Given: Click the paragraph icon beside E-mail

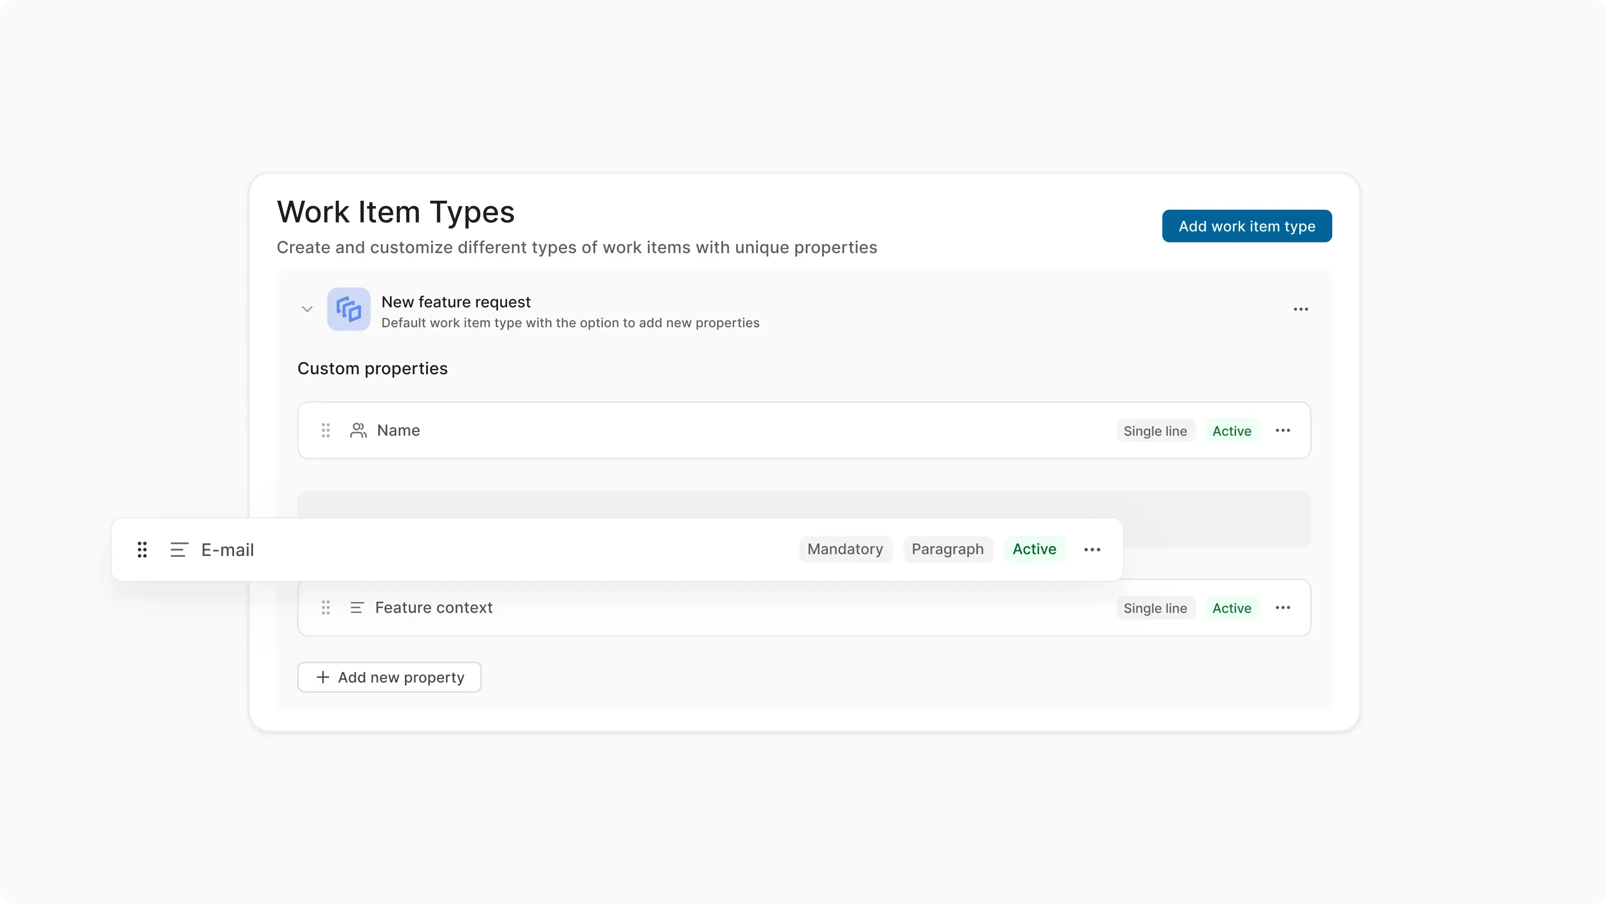Looking at the screenshot, I should pyautogui.click(x=179, y=550).
